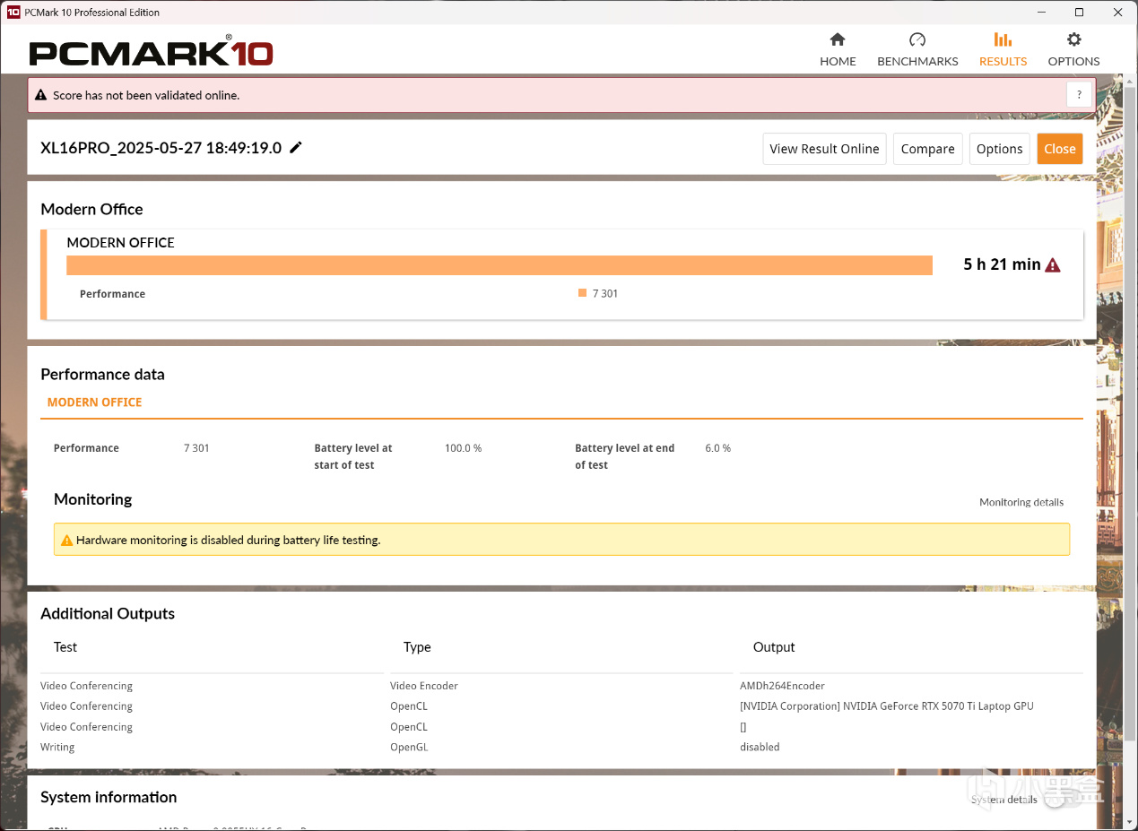1138x831 pixels.
Task: Open result Options button
Action: [x=999, y=149]
